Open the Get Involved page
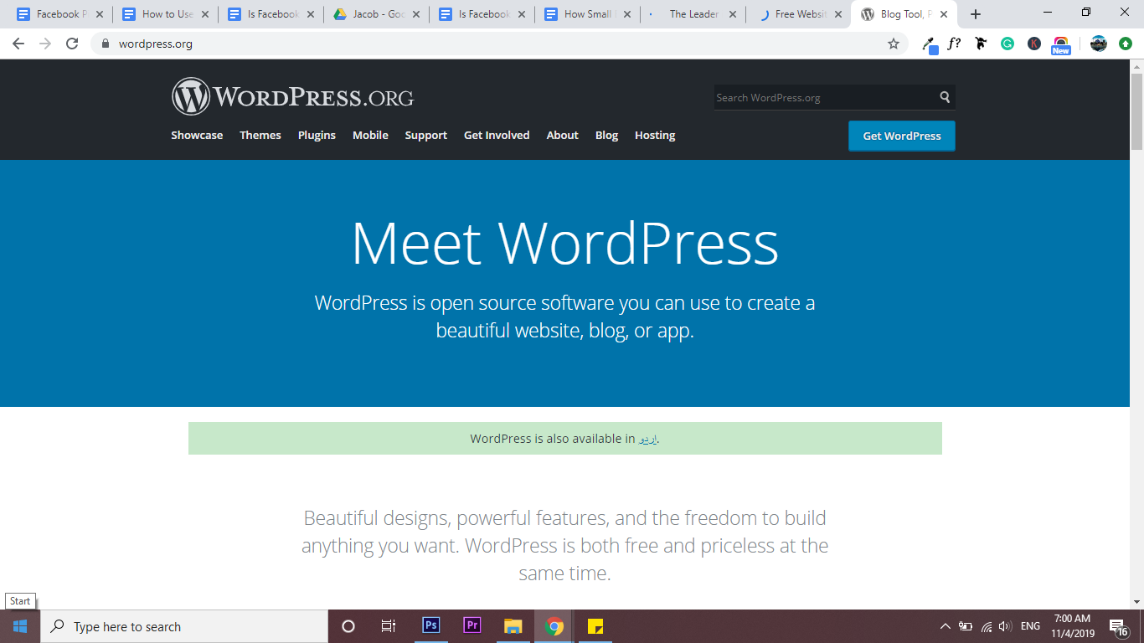 [x=497, y=135]
